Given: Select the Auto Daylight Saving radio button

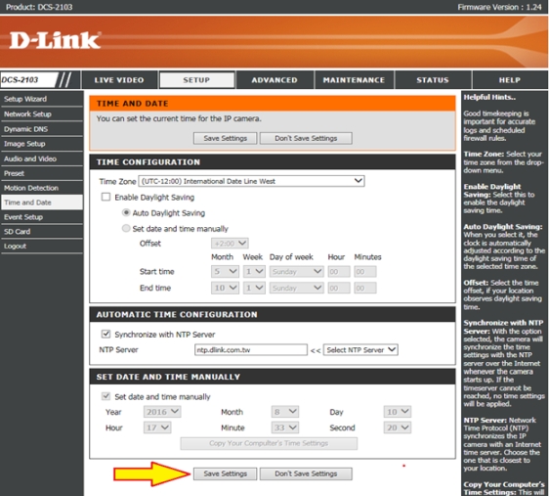Looking at the screenshot, I should (126, 212).
